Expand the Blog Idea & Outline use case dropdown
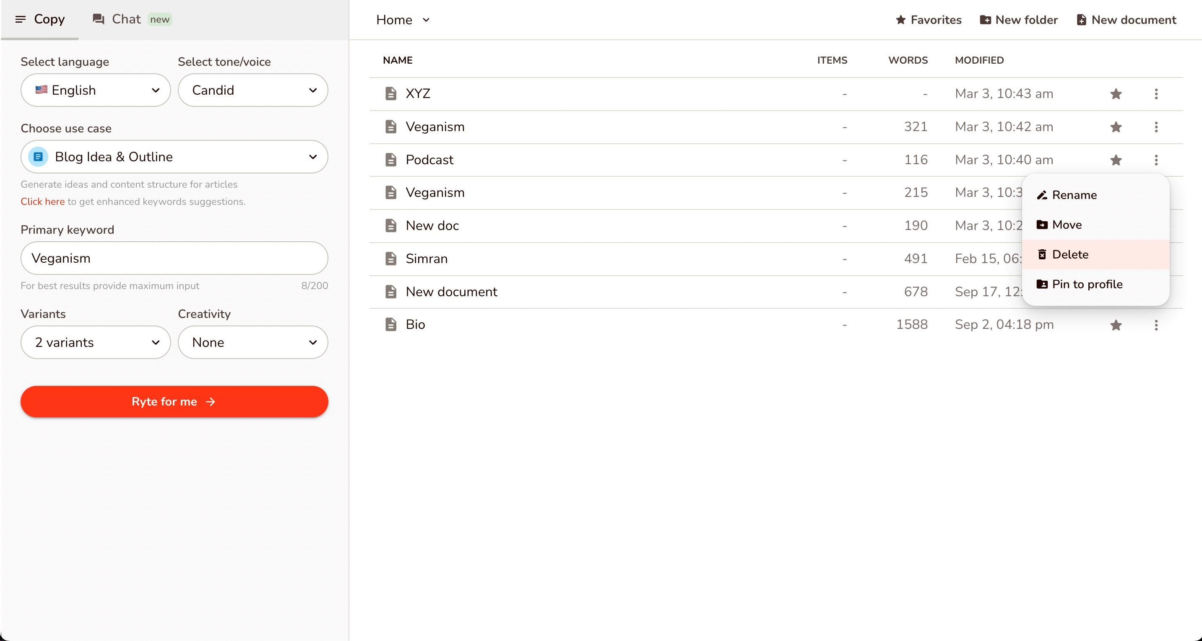The image size is (1202, 641). (x=174, y=157)
